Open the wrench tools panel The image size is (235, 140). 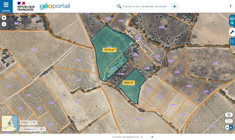point(232,32)
